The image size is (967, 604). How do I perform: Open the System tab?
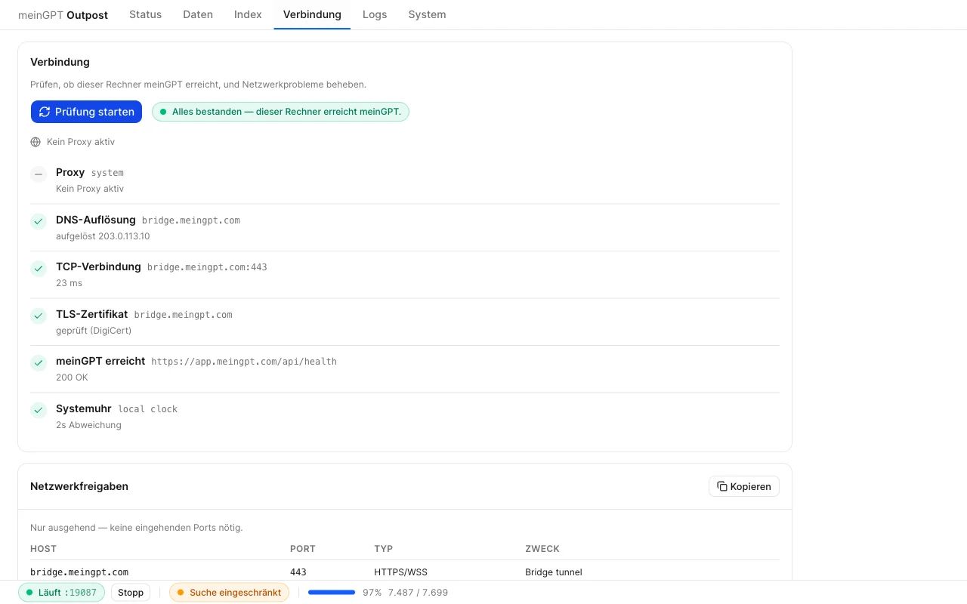[x=427, y=14]
